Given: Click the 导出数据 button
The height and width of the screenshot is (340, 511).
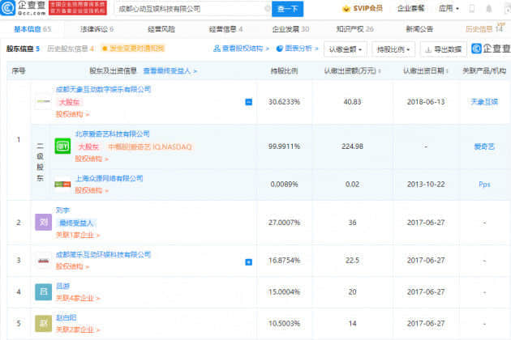Looking at the screenshot, I should click(443, 49).
